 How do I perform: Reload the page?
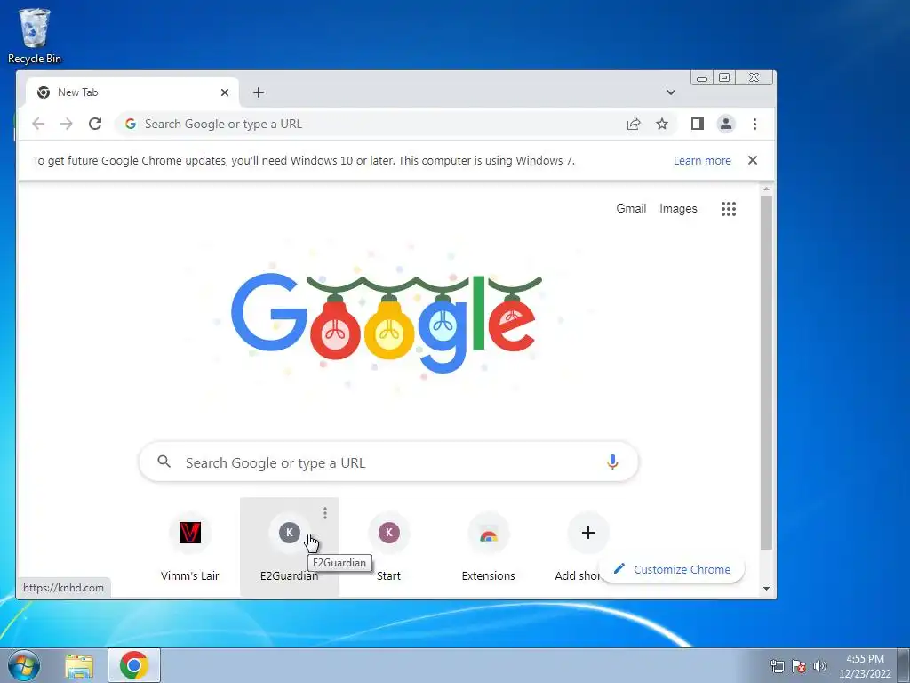pos(95,124)
